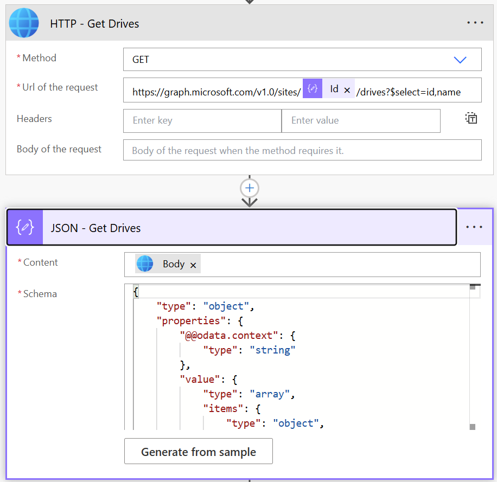The height and width of the screenshot is (482, 497).
Task: Click the Url of the request label
Action: point(60,87)
